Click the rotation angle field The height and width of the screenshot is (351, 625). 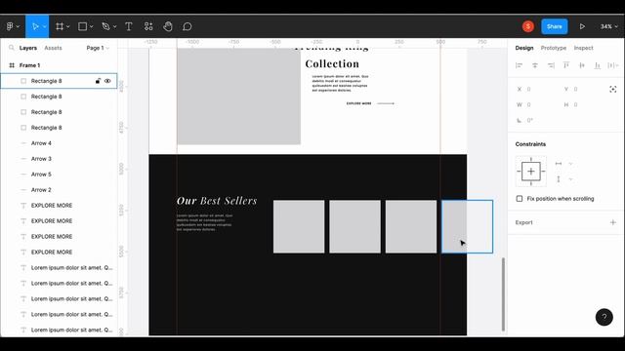point(536,120)
